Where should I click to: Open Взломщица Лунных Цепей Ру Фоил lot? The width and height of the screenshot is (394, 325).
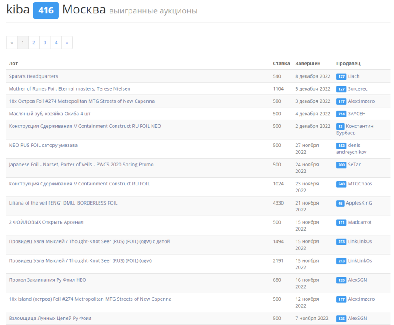coord(50,318)
